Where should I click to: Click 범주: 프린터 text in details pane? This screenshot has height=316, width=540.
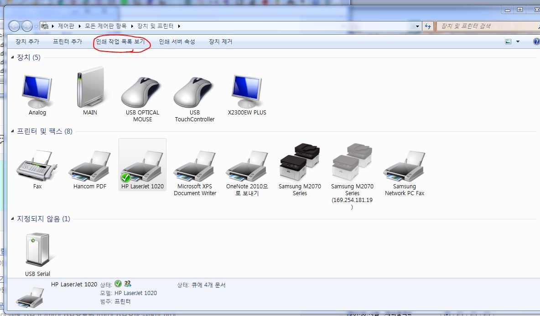115,301
